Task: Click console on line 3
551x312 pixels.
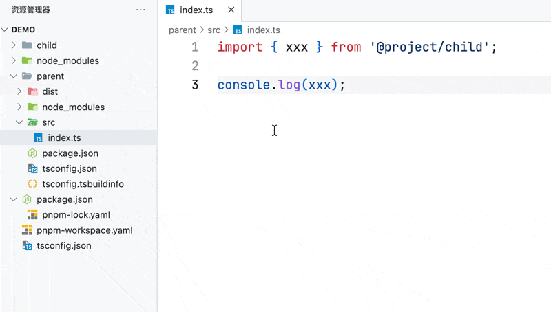Action: pos(244,85)
